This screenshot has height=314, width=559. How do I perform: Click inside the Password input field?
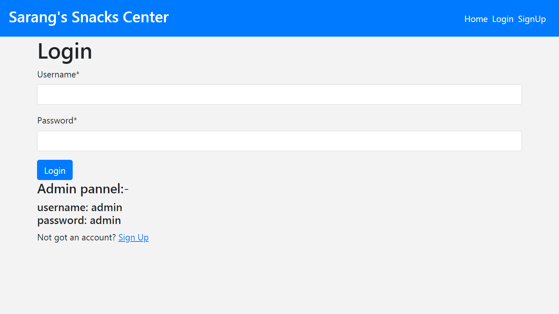pyautogui.click(x=279, y=141)
